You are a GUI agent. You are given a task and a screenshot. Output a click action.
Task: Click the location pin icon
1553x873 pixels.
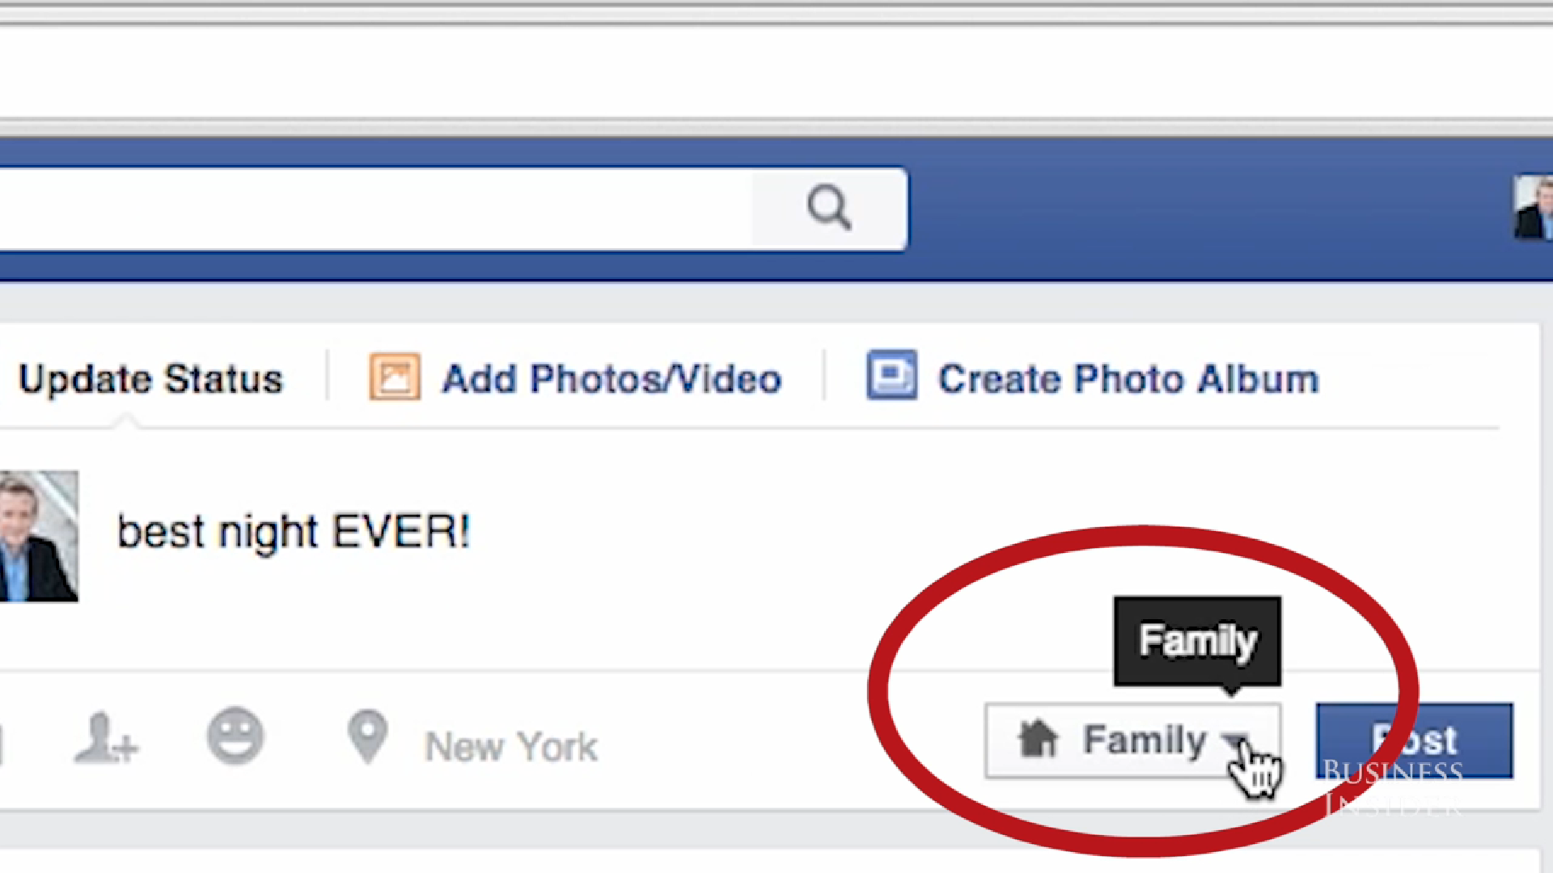368,736
